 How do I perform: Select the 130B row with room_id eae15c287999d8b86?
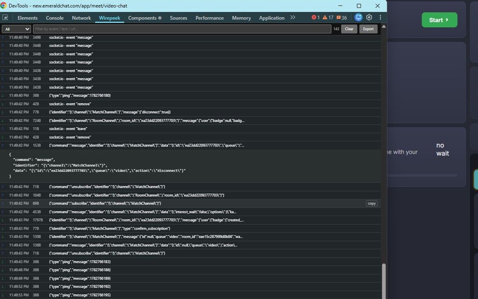click(x=190, y=237)
